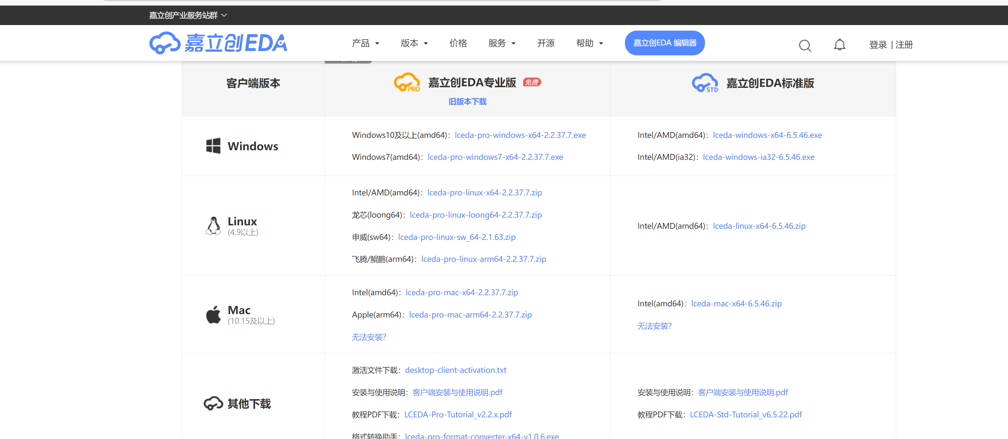Open the 开源 page
This screenshot has width=1008, height=439.
[x=546, y=43]
